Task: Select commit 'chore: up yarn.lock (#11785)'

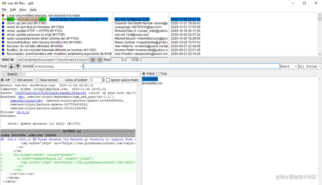Action: (27, 23)
